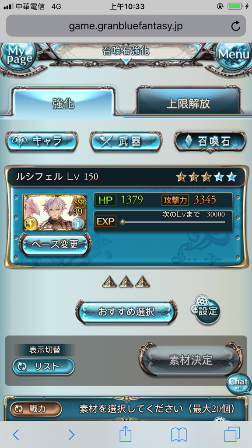Choose the 武器 category button
Image resolution: width=252 pixels, height=448 pixels.
[126, 141]
